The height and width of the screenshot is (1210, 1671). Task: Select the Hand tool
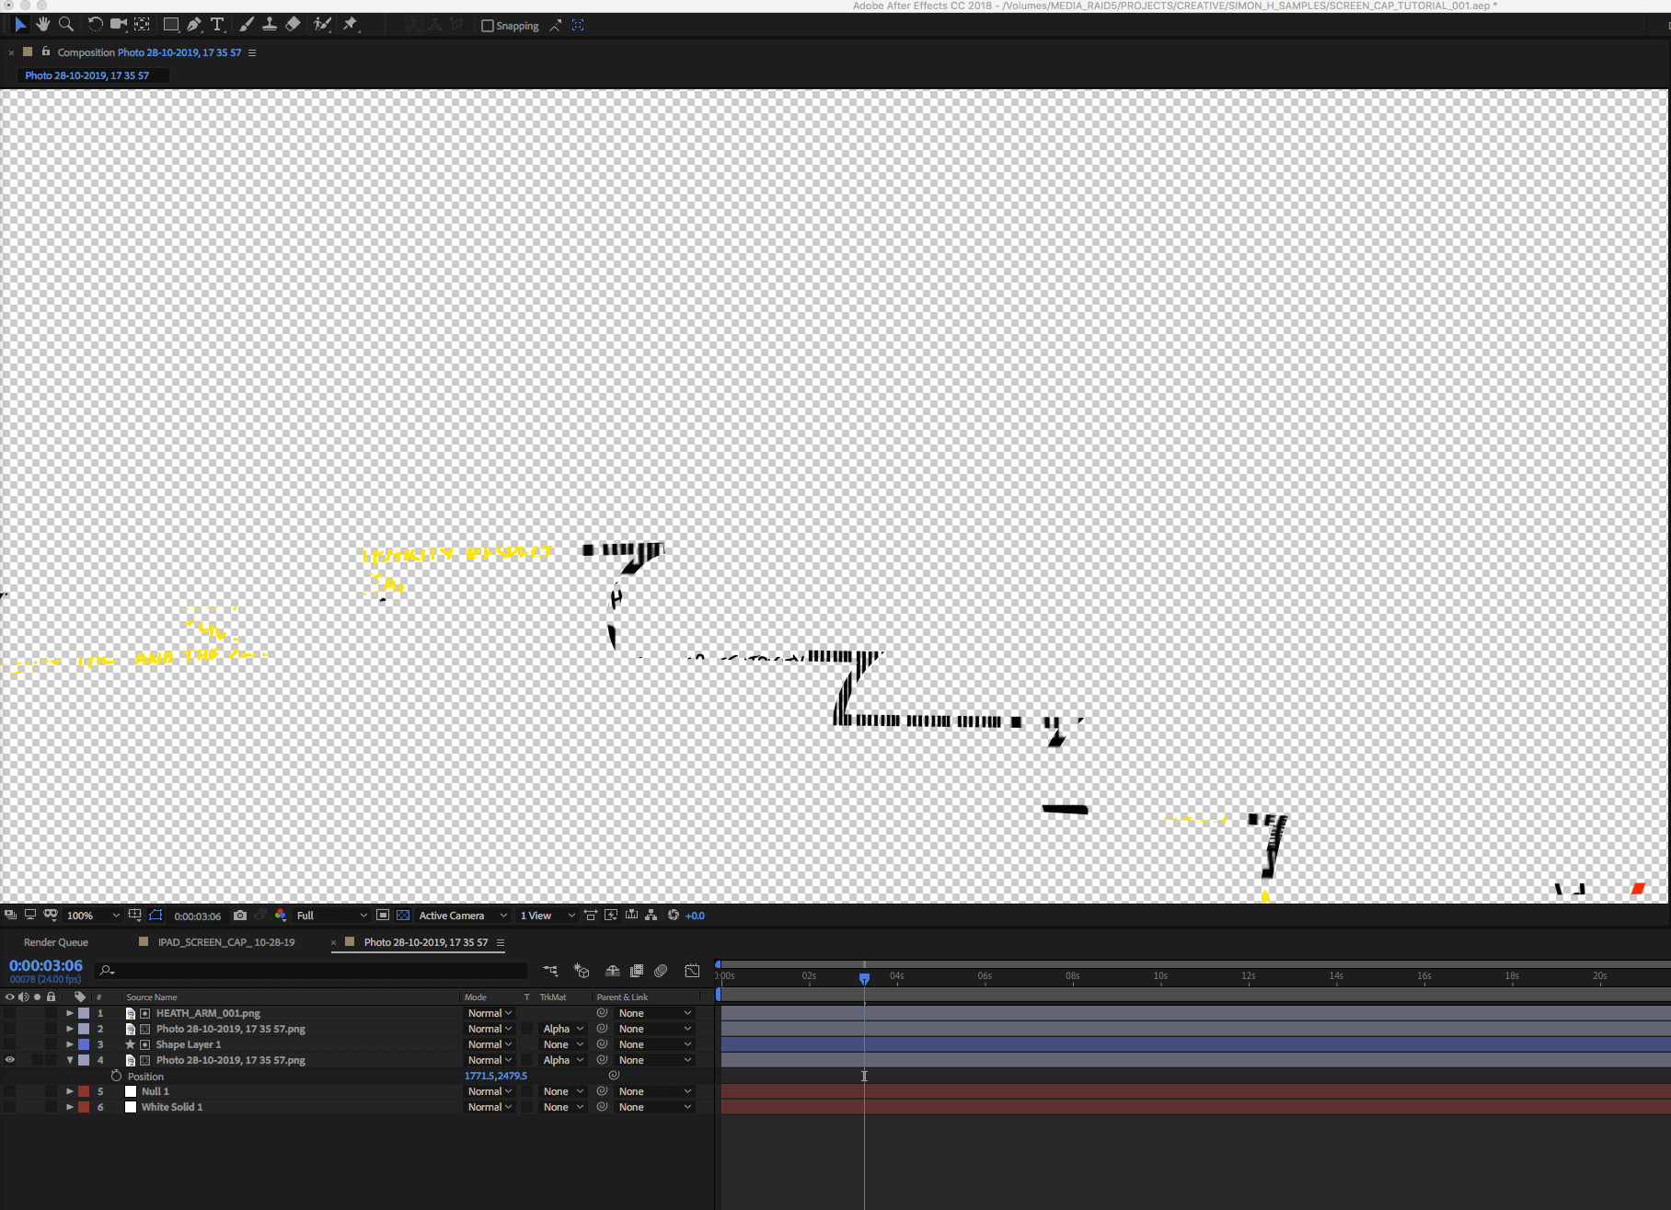coord(42,25)
